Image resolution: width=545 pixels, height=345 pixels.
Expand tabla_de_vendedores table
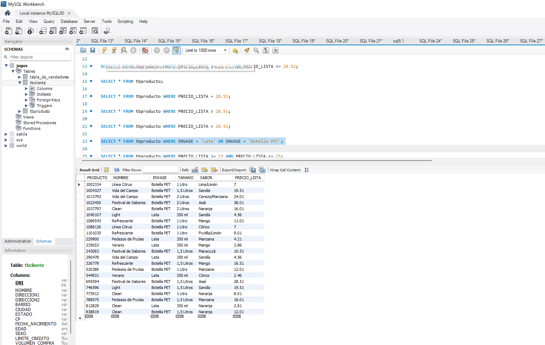pyautogui.click(x=20, y=77)
